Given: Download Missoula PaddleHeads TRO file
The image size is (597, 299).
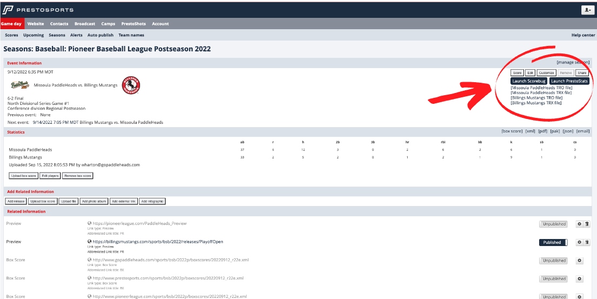Looking at the screenshot, I should pos(541,88).
